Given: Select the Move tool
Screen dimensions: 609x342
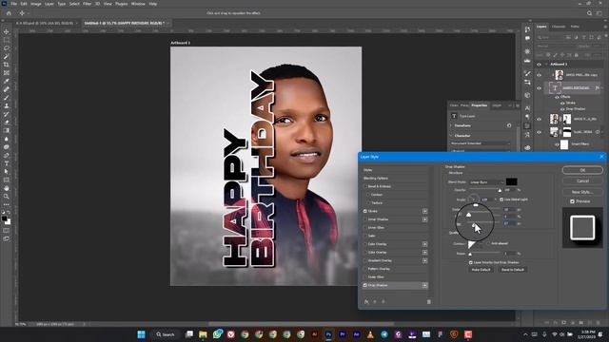Looking at the screenshot, I should click(x=7, y=31).
